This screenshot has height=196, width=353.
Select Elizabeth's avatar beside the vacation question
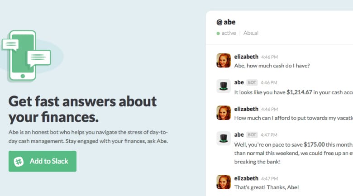[224, 113]
